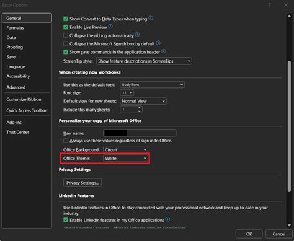Image resolution: width=294 pixels, height=241 pixels.
Task: Close the Excel Options dialog
Action: click(286, 5)
